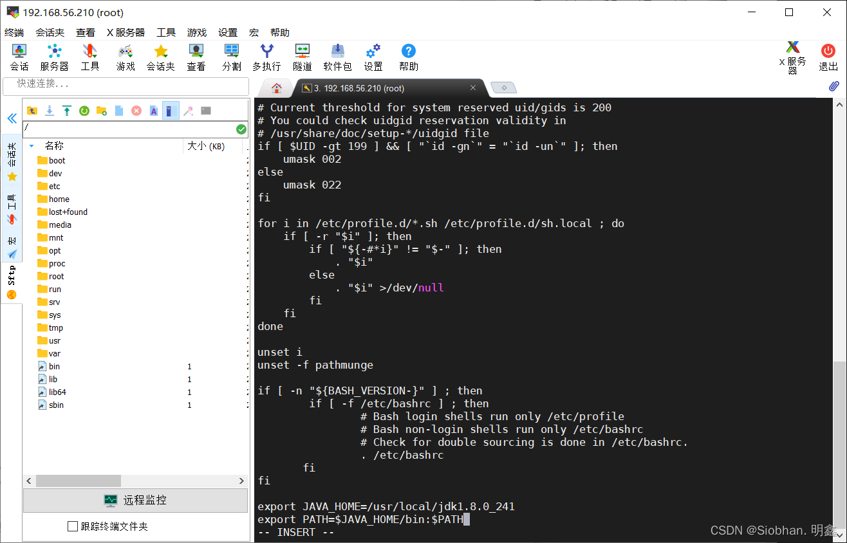Collapse sidebar with double chevron arrow
This screenshot has width=847, height=543.
(x=12, y=118)
